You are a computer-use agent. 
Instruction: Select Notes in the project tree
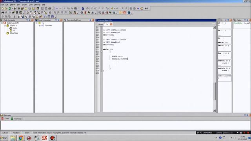(15, 28)
